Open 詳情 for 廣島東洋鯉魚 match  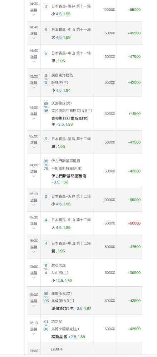tap(34, 83)
